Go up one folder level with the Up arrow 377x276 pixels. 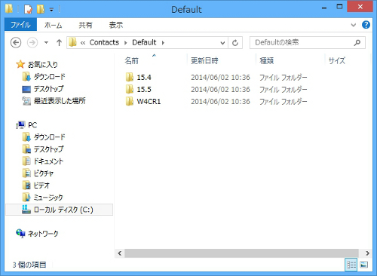(59, 42)
